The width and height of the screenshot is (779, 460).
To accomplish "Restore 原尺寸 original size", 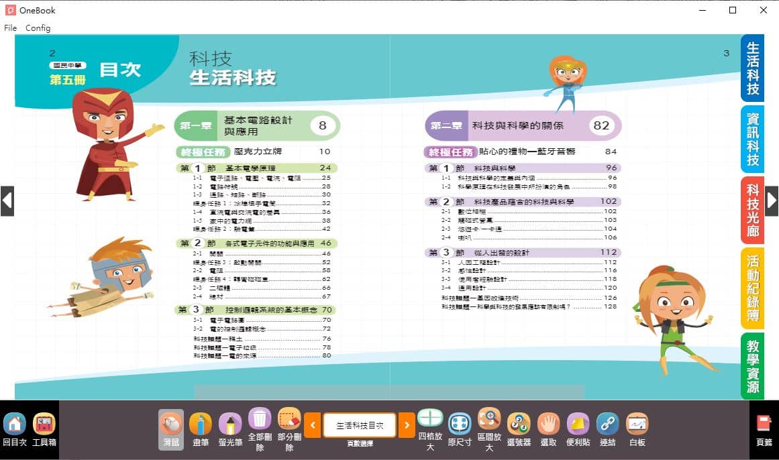I will [x=460, y=430].
